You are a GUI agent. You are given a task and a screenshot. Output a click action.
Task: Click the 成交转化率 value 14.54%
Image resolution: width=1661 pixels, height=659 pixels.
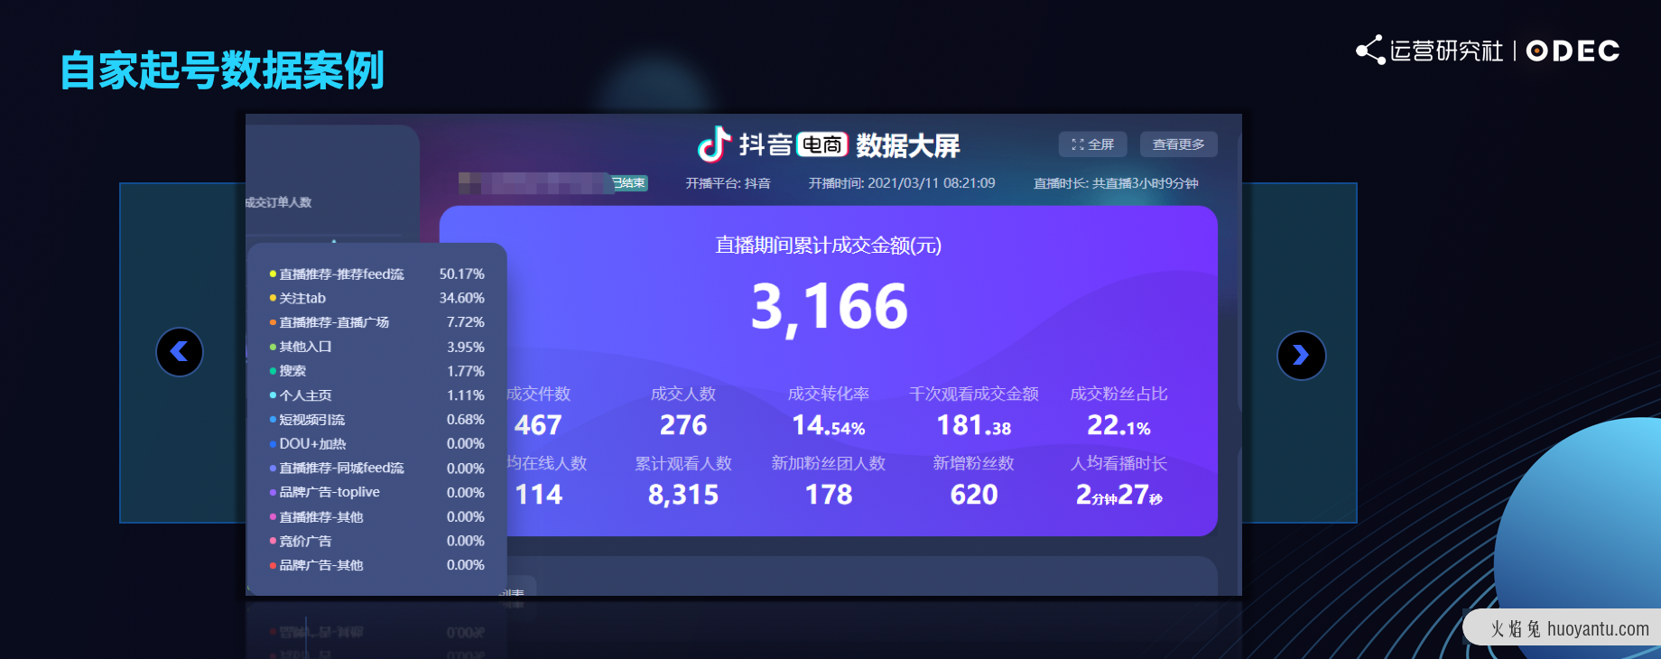[829, 425]
